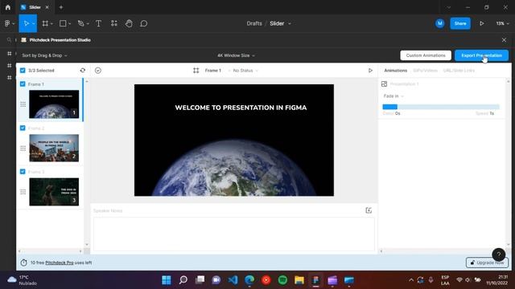Image resolution: width=515 pixels, height=289 pixels.
Task: Click the Presentation 1 layer icon
Action: [385, 83]
